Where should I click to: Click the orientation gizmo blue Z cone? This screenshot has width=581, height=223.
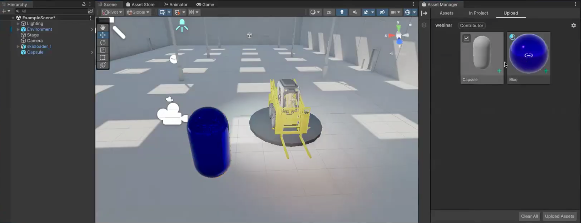399,42
